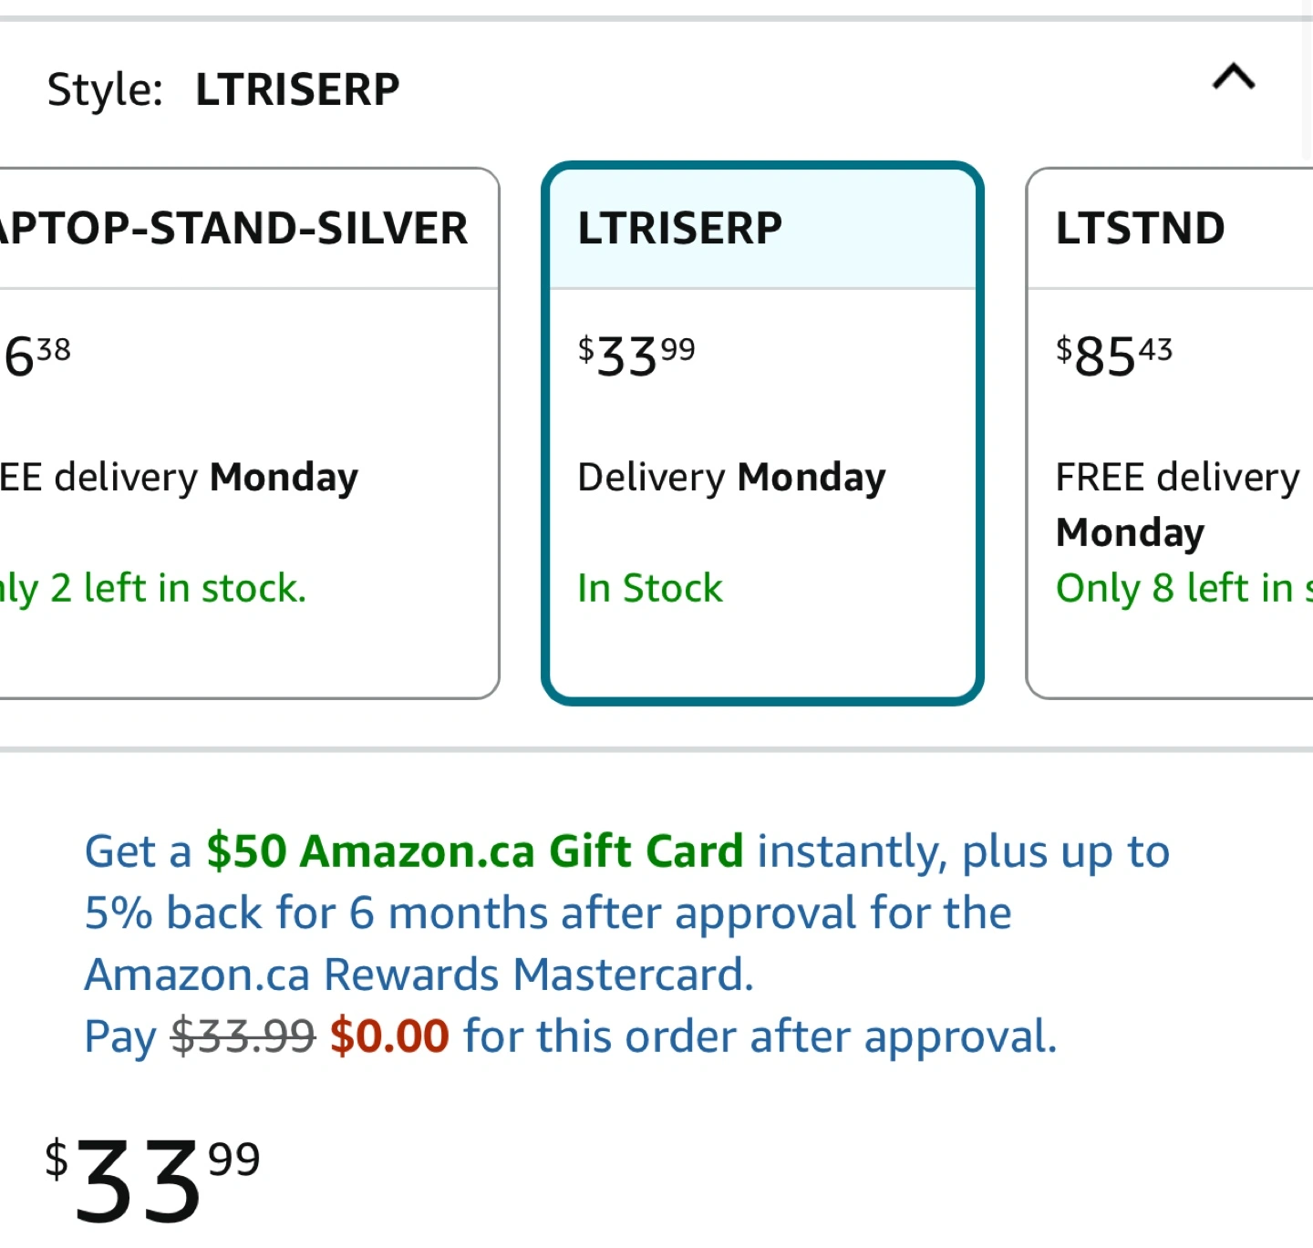Open the $50 Amazon.ca Gift Card offer
This screenshot has width=1313, height=1248.
pyautogui.click(x=474, y=851)
